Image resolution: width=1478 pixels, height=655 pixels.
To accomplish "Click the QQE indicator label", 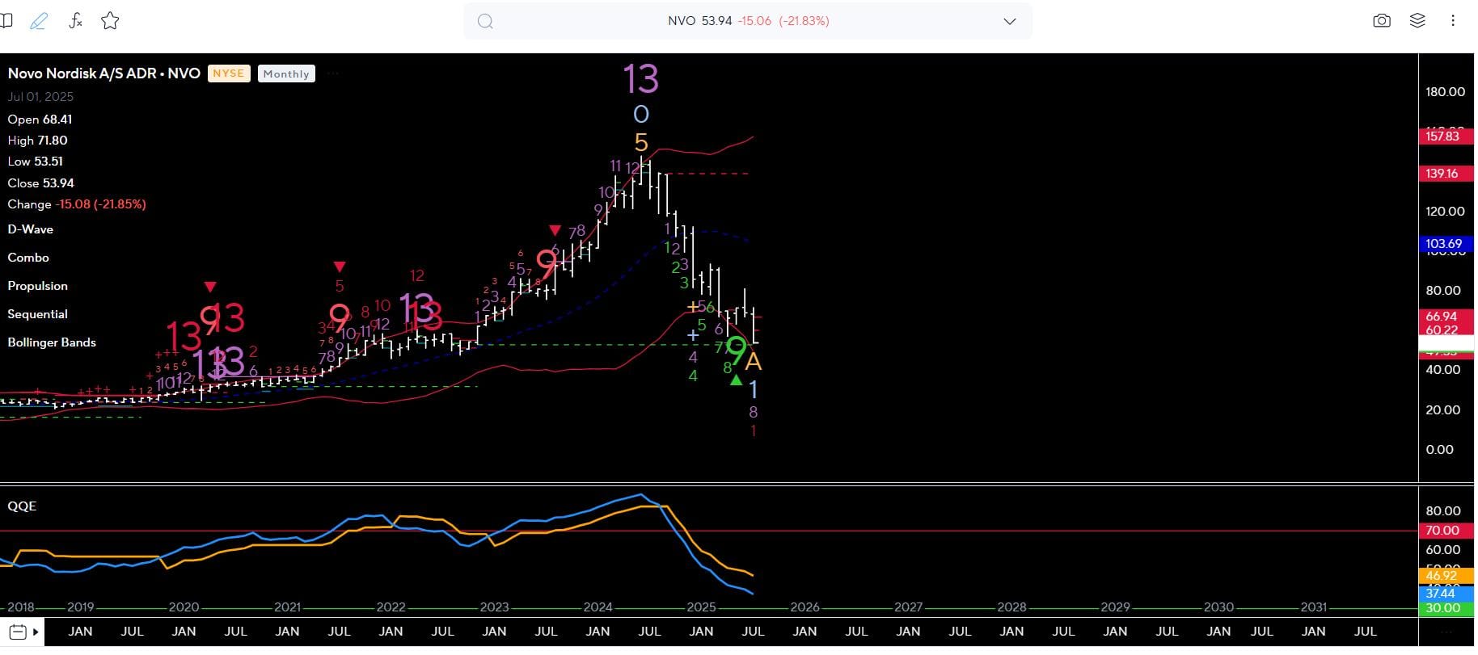I will pyautogui.click(x=22, y=506).
